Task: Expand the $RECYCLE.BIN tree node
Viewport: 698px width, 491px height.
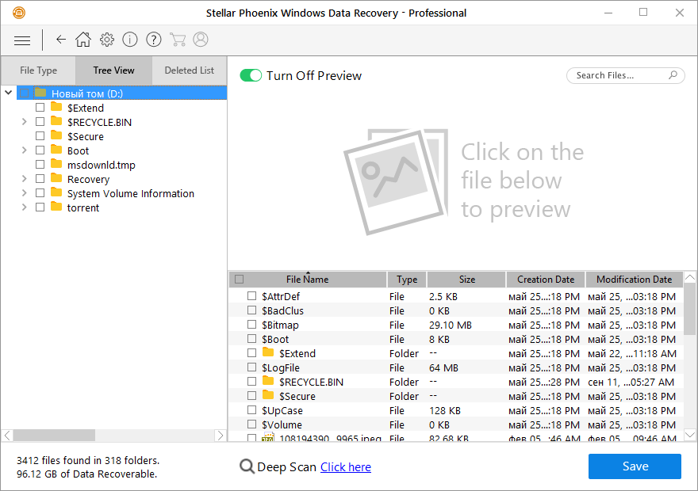Action: point(25,122)
